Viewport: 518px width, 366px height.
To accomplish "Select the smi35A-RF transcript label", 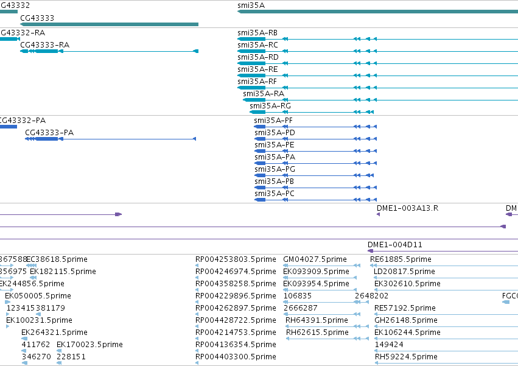I will coord(257,82).
